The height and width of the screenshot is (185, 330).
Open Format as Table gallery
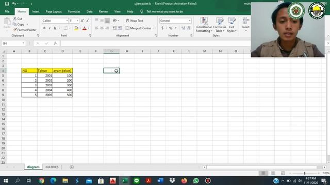(x=219, y=25)
